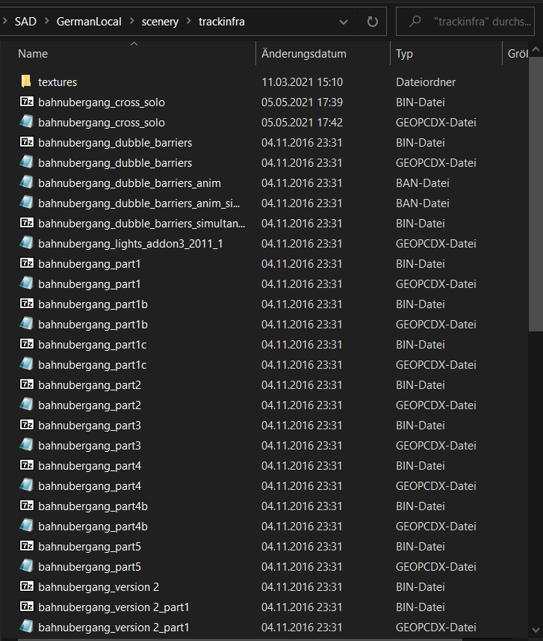Image resolution: width=543 pixels, height=641 pixels.
Task: Click the GEOPCDX icon of bahnubergang_cross_solo
Action: [27, 122]
